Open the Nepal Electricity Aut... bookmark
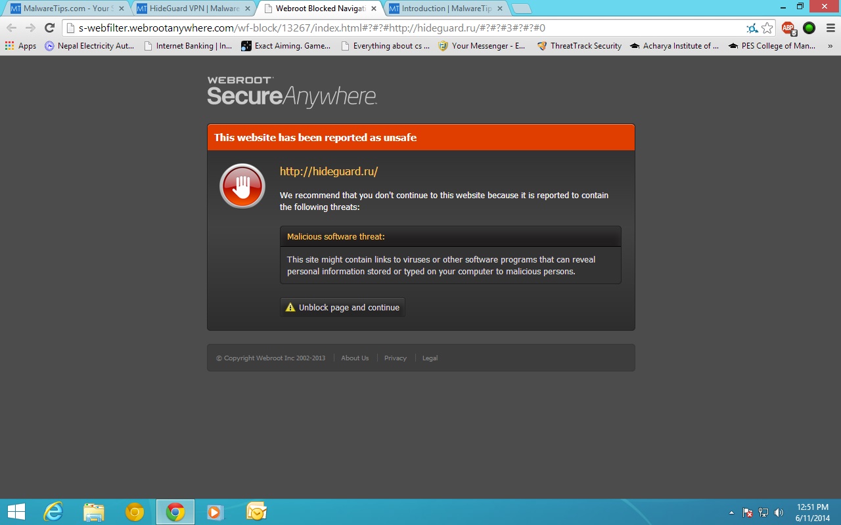The height and width of the screenshot is (525, 841). pyautogui.click(x=89, y=46)
